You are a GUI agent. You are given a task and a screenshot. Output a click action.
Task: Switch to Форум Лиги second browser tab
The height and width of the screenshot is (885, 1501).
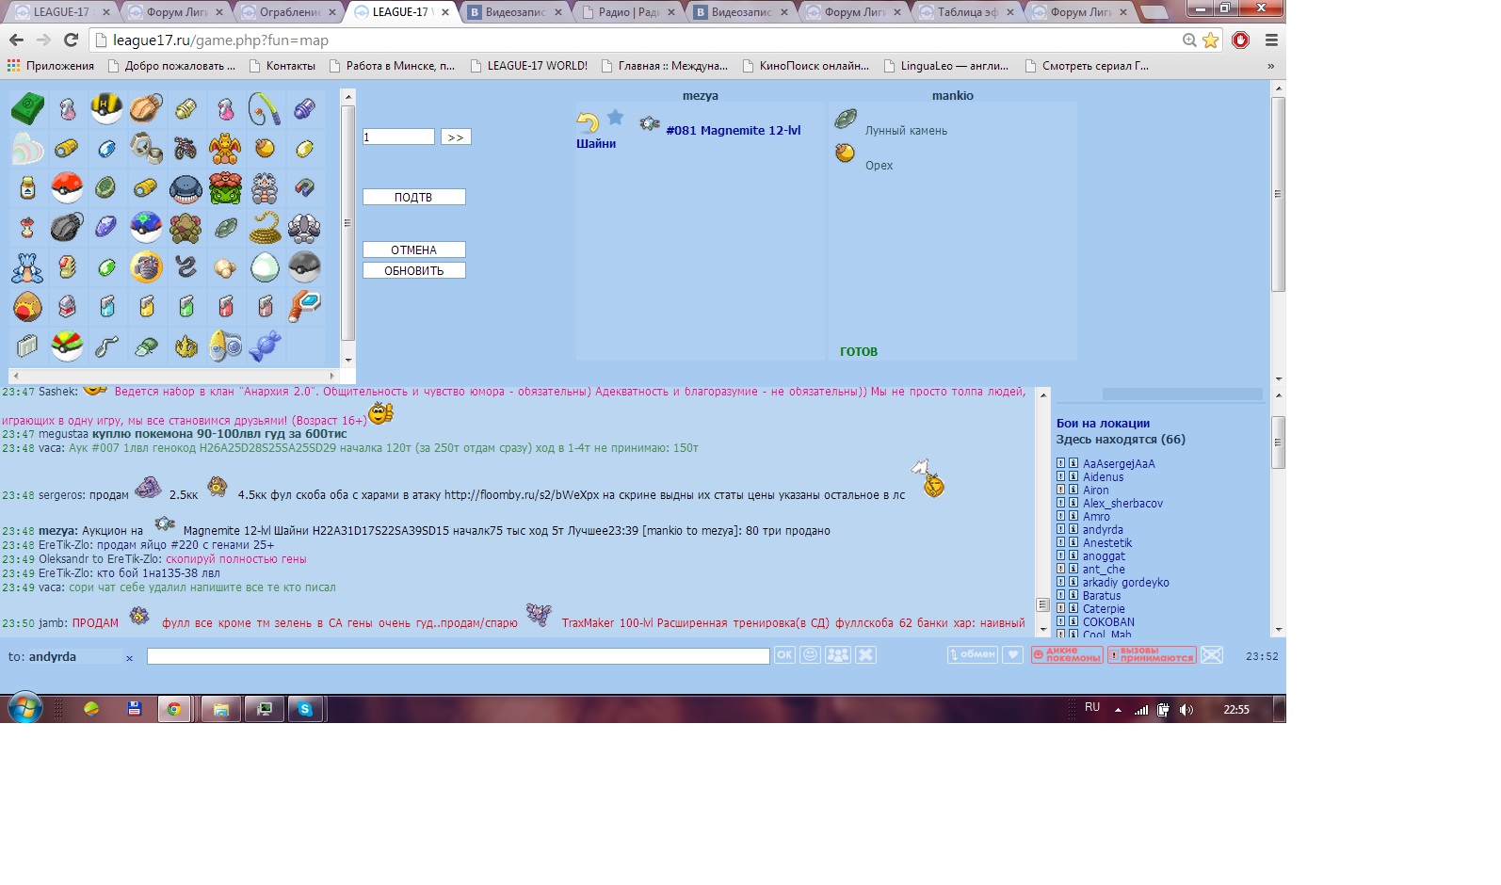pyautogui.click(x=177, y=12)
